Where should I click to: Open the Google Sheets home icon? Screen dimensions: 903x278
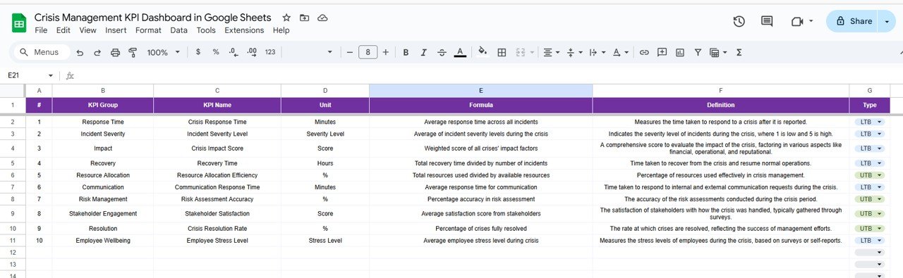[19, 23]
